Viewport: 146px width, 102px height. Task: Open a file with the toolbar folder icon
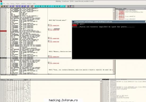[2, 6]
